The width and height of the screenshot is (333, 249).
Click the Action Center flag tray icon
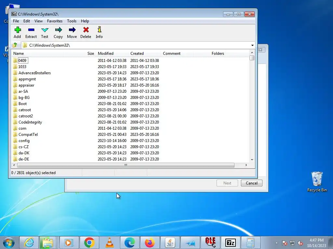(x=285, y=243)
